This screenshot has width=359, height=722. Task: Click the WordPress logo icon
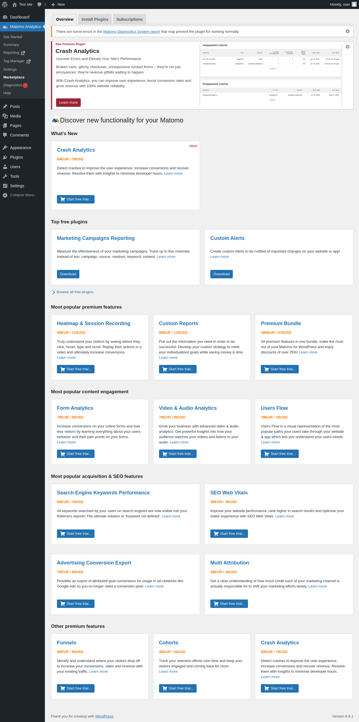tap(5, 4)
